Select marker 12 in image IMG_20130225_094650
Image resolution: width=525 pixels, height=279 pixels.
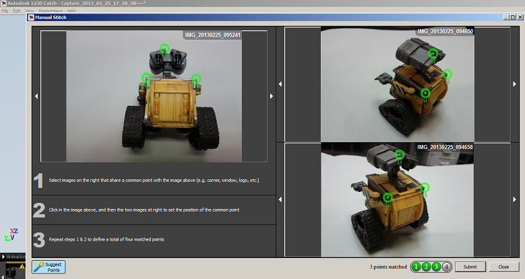(447, 74)
